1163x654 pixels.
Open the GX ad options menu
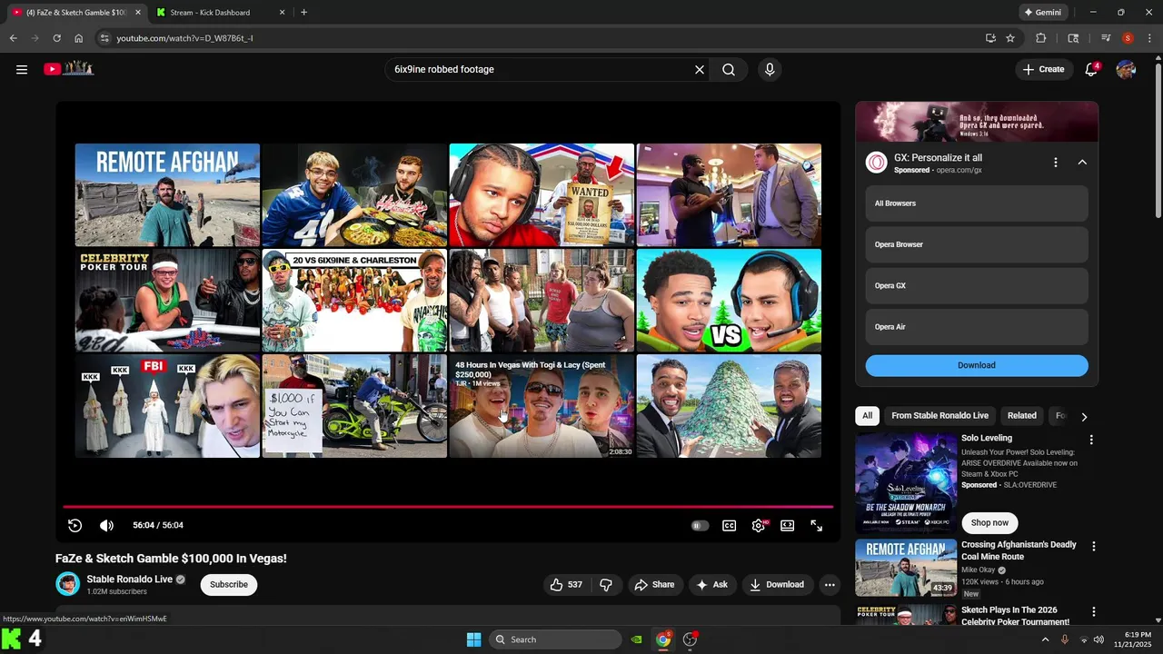pos(1055,162)
